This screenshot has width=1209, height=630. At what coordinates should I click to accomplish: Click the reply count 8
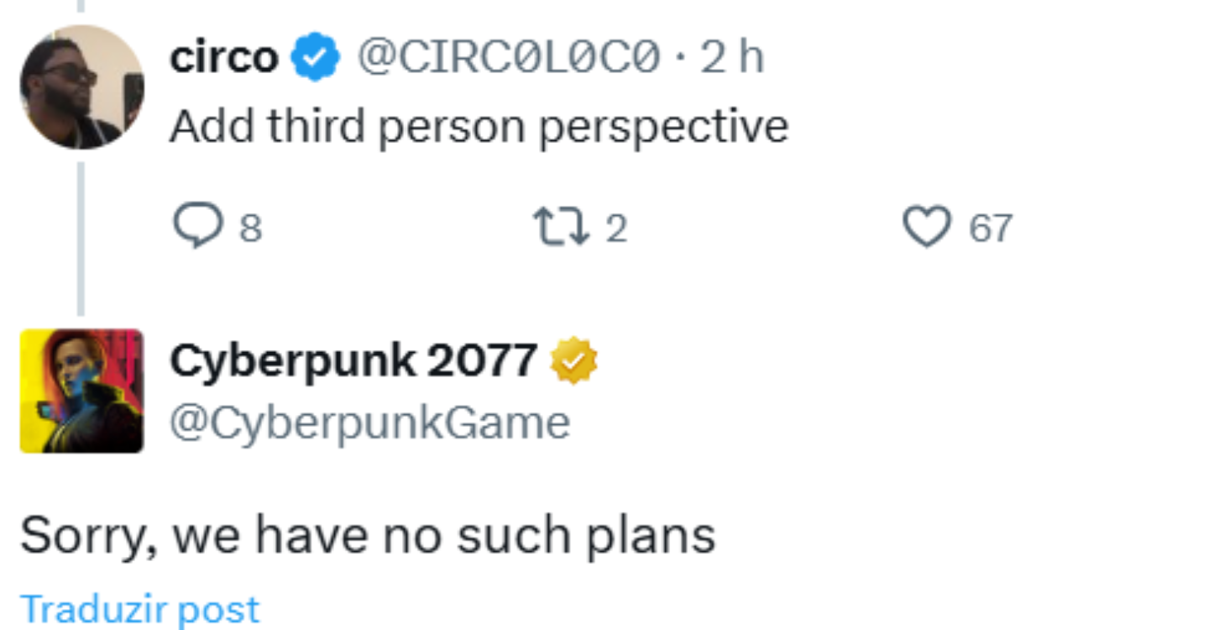tap(250, 228)
